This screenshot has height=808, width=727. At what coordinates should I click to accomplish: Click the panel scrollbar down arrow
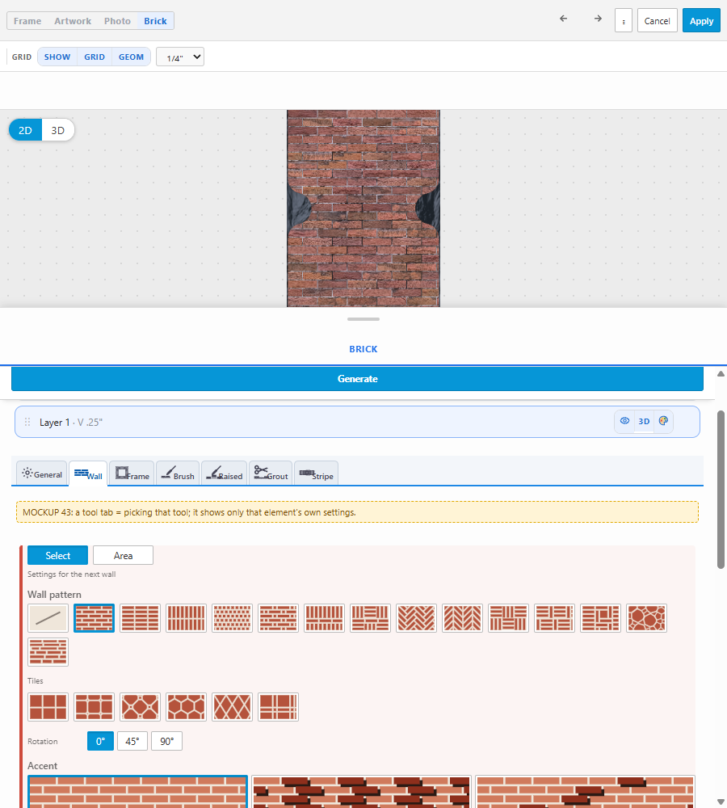(x=721, y=802)
